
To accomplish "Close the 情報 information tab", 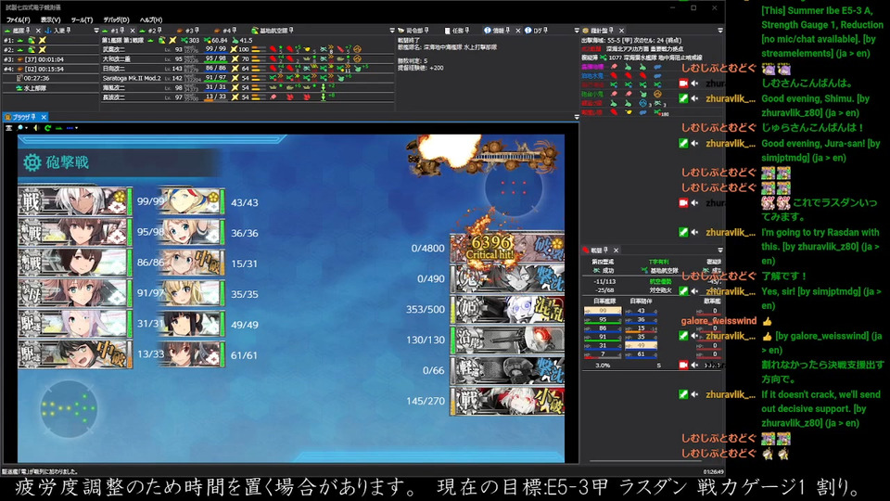I will click(x=517, y=31).
